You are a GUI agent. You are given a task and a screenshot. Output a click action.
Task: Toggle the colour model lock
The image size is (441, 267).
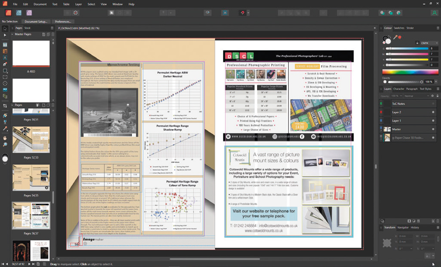(417, 43)
